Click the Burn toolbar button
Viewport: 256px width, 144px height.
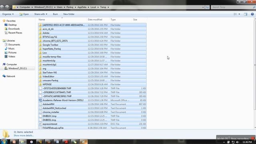click(55, 14)
